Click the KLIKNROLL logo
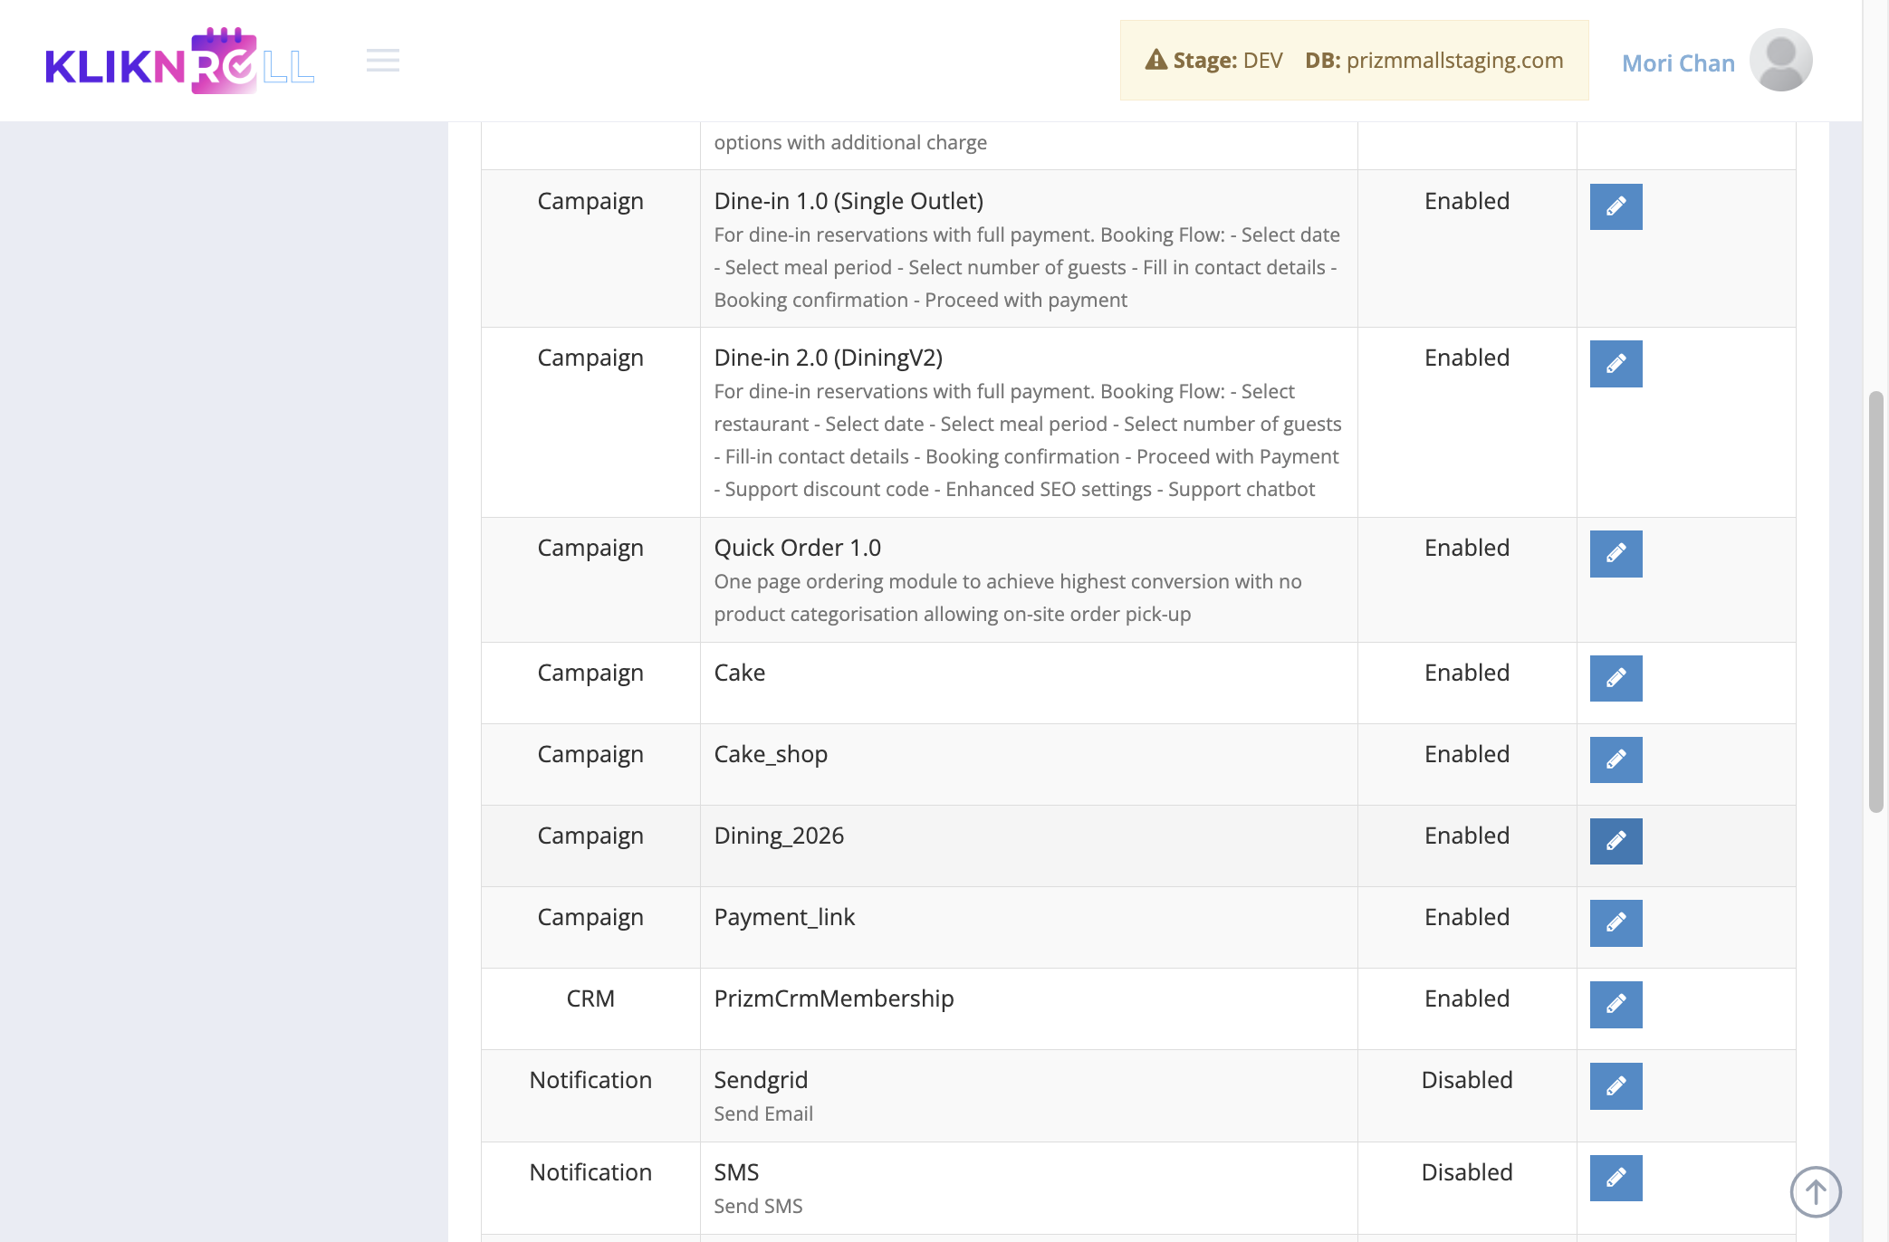This screenshot has width=1889, height=1242. click(x=180, y=61)
